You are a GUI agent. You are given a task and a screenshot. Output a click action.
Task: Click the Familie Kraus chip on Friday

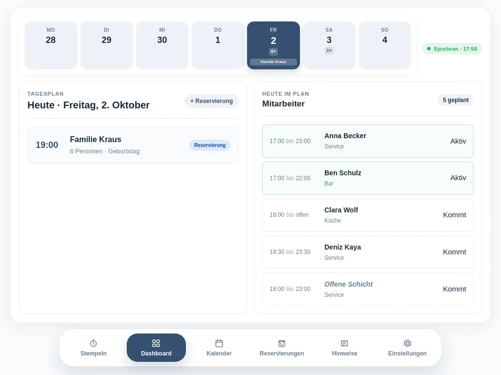273,62
